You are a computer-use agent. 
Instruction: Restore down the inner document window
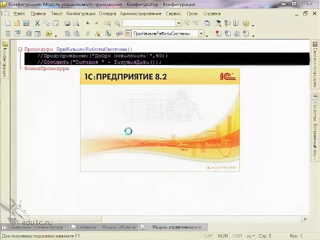click(x=305, y=14)
